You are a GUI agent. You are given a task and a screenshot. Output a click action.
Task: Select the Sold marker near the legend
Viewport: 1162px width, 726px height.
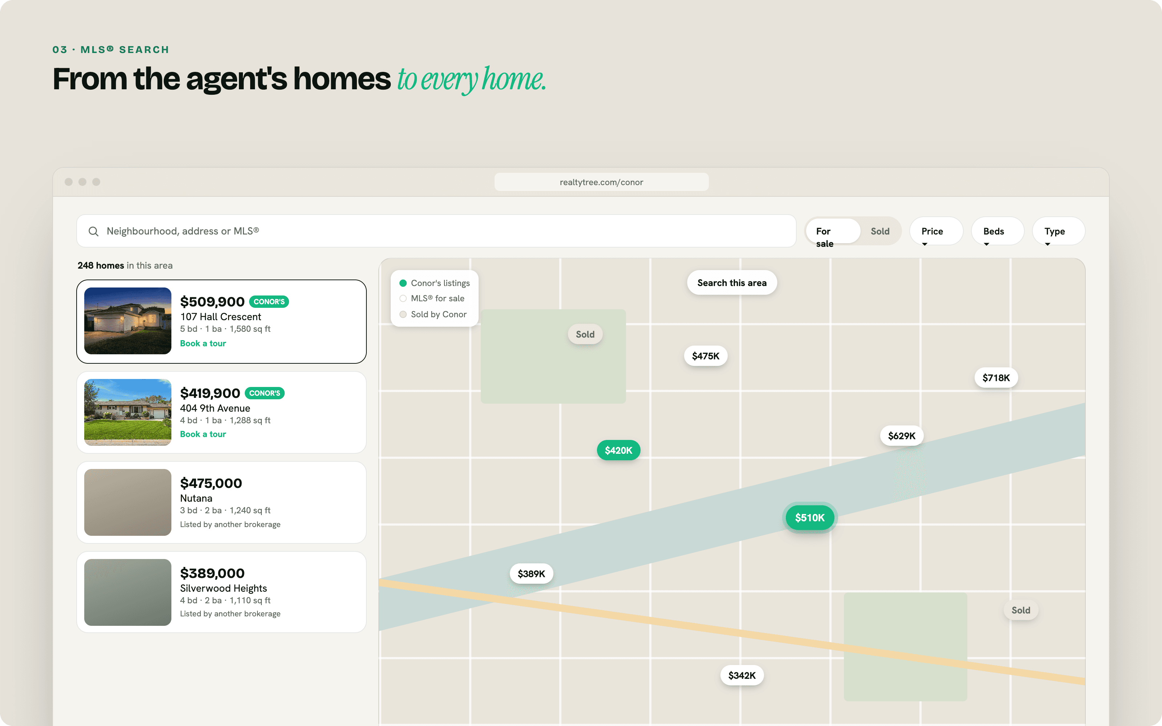click(585, 334)
